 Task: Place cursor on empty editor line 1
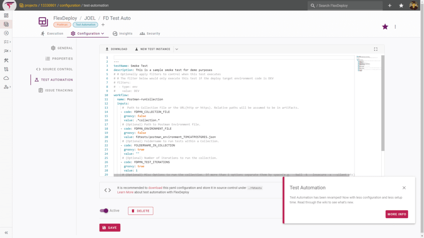coord(234,57)
